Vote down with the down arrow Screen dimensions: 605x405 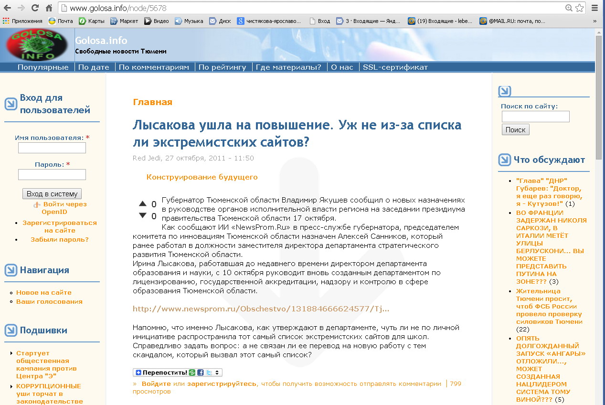pos(142,215)
